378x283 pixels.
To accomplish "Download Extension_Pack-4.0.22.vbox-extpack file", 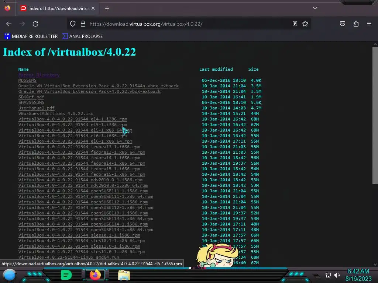I will click(89, 91).
